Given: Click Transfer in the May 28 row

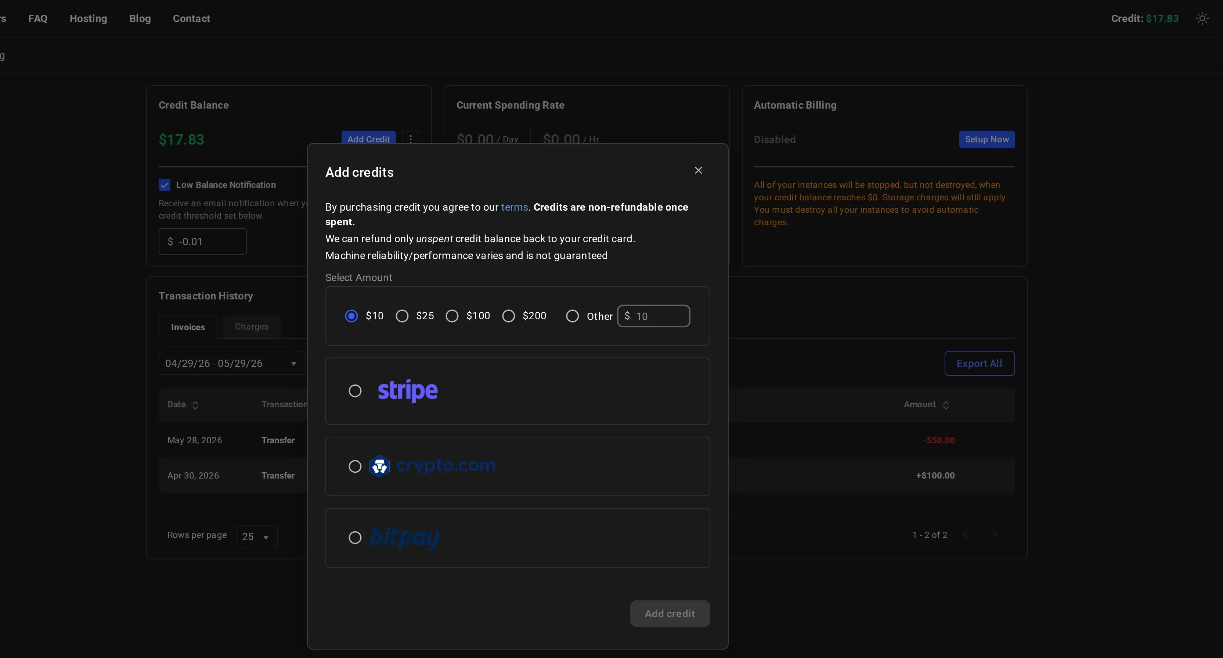Looking at the screenshot, I should click(278, 440).
